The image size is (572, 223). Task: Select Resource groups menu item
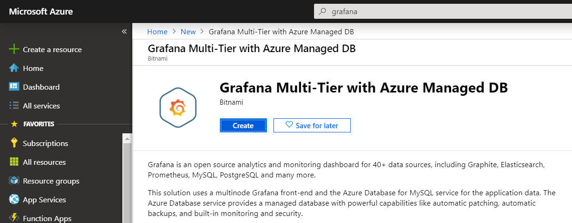(51, 181)
